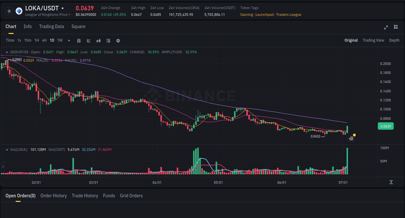This screenshot has width=405, height=218.
Task: Open the extra timeframes dropdown arrow
Action: [69, 40]
